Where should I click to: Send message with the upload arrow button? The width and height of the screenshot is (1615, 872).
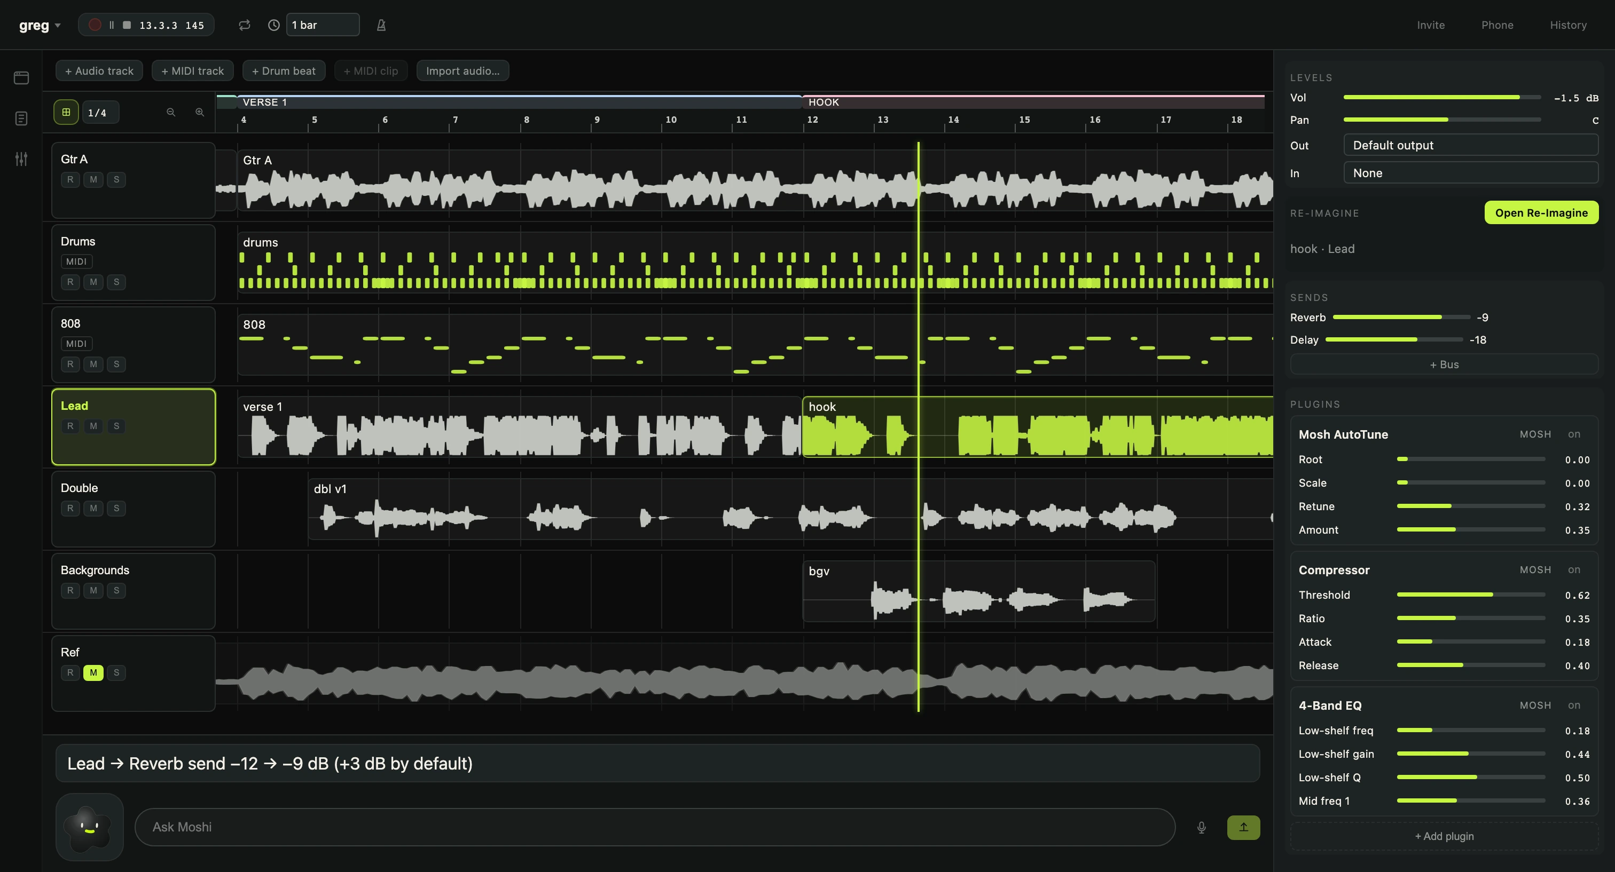[x=1243, y=827]
